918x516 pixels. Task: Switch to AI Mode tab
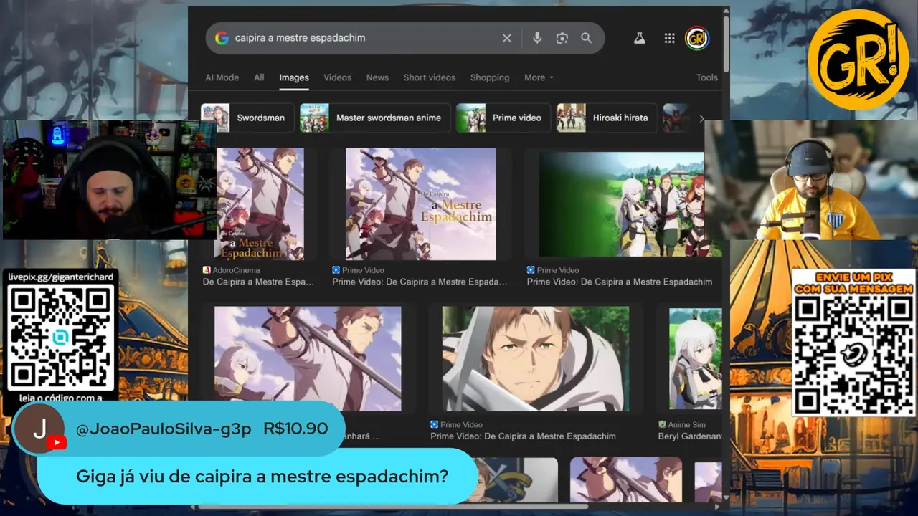pyautogui.click(x=222, y=77)
